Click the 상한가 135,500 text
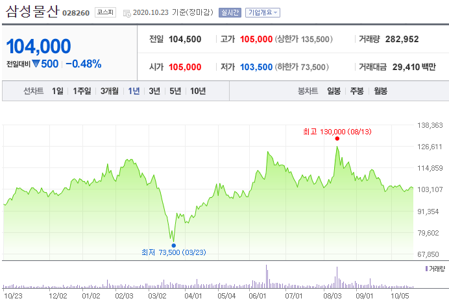 click(304, 39)
